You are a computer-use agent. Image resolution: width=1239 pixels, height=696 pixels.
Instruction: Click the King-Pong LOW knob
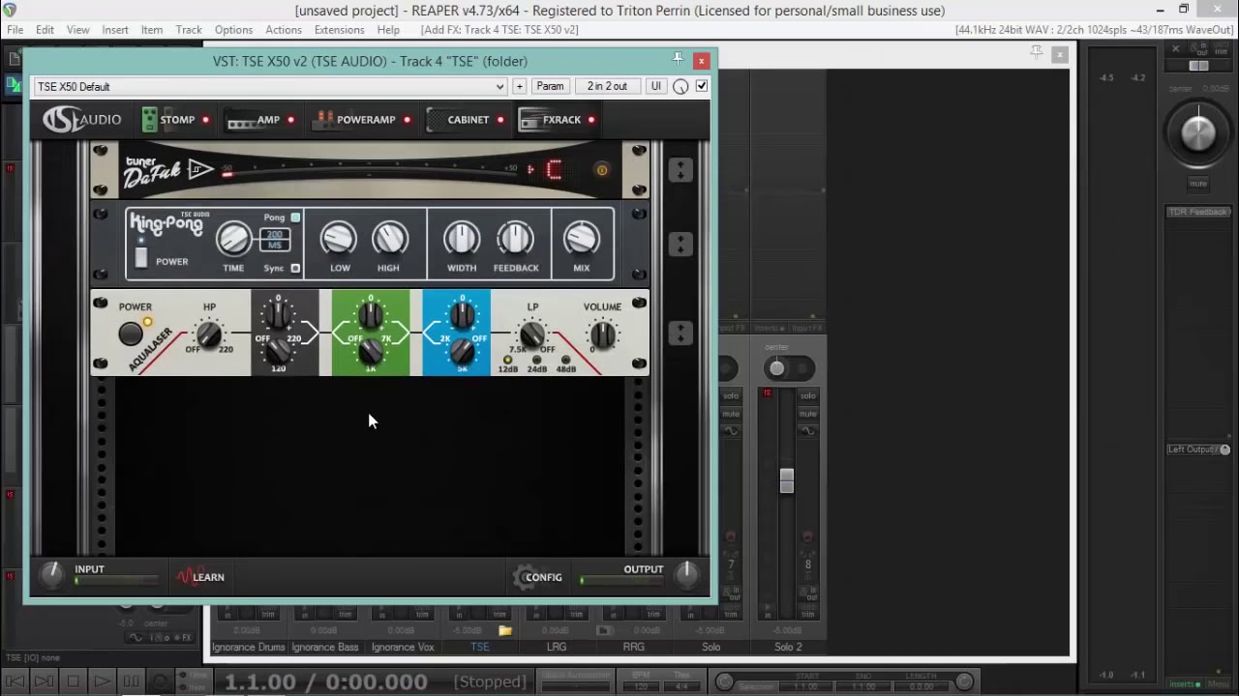[339, 238]
